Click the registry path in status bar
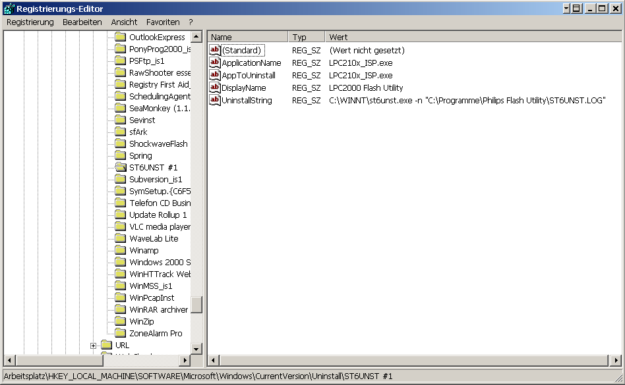 (x=198, y=376)
